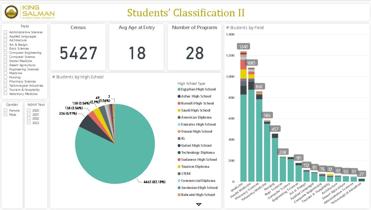Select Saudi High School legend entry

[194, 110]
